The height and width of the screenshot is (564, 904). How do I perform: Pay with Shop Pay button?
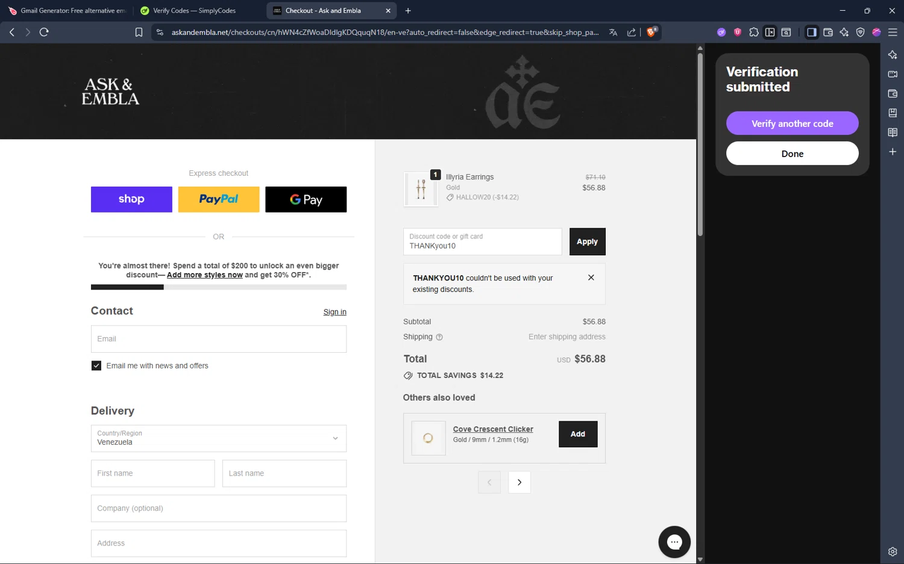pos(131,199)
